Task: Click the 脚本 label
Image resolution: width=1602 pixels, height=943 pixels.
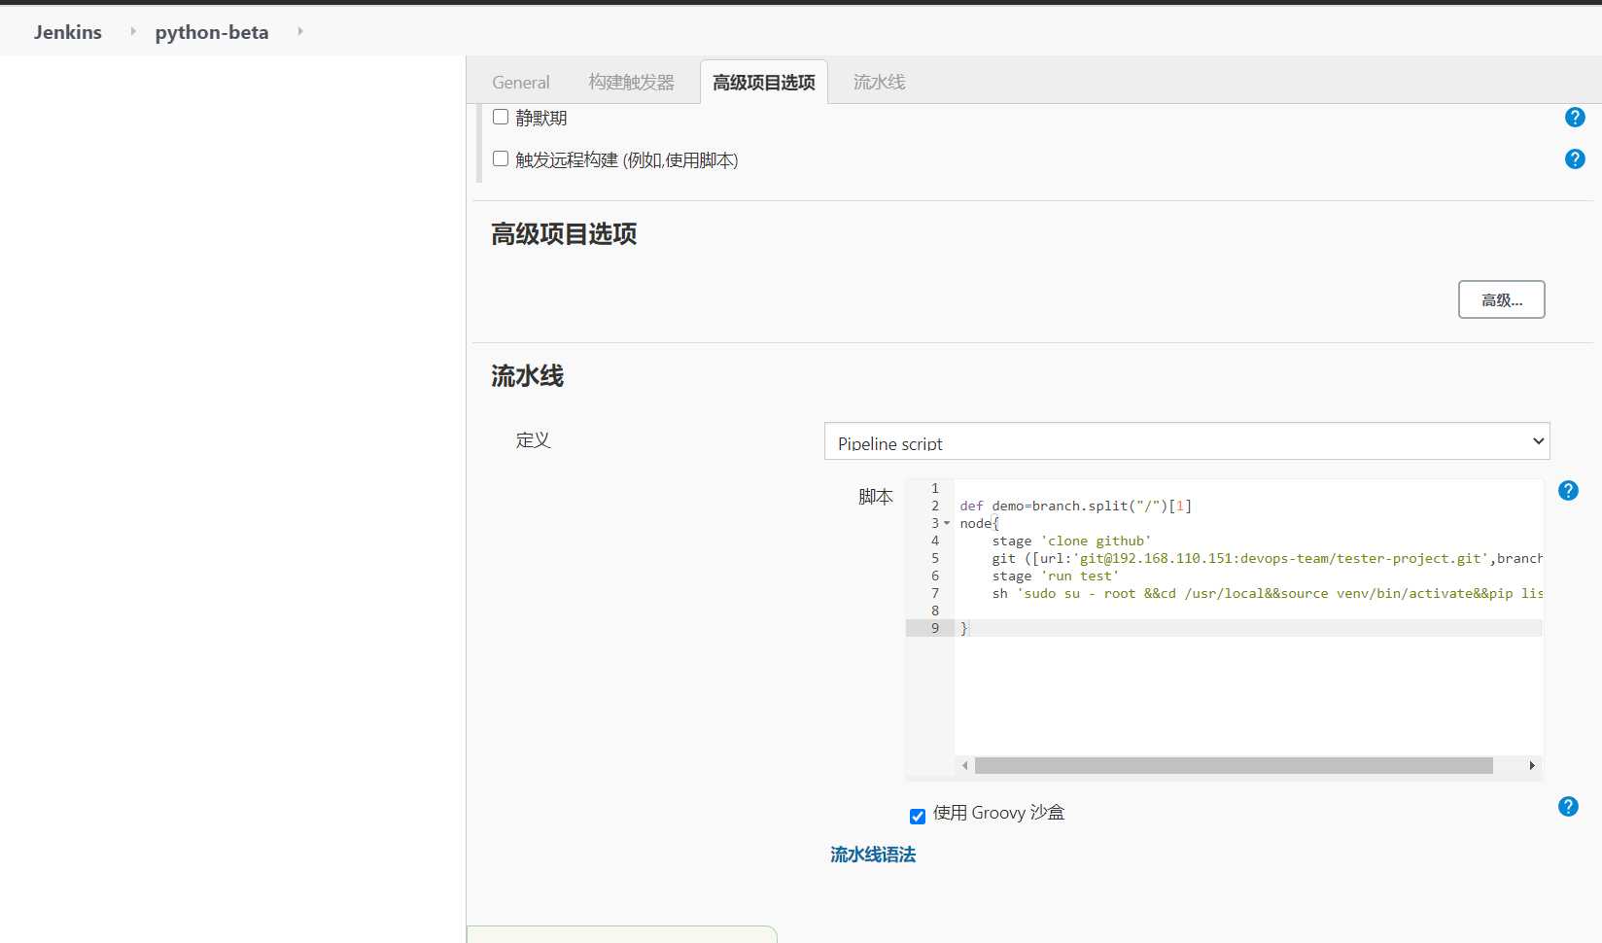Action: click(x=875, y=497)
